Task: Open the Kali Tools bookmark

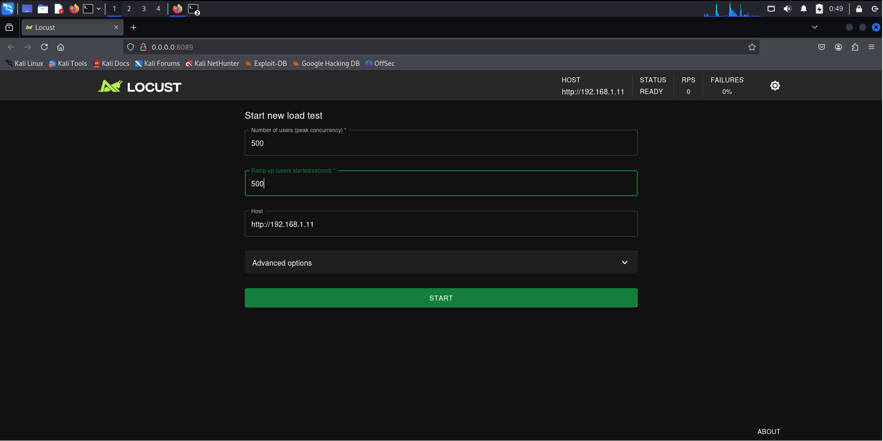Action: [x=68, y=64]
